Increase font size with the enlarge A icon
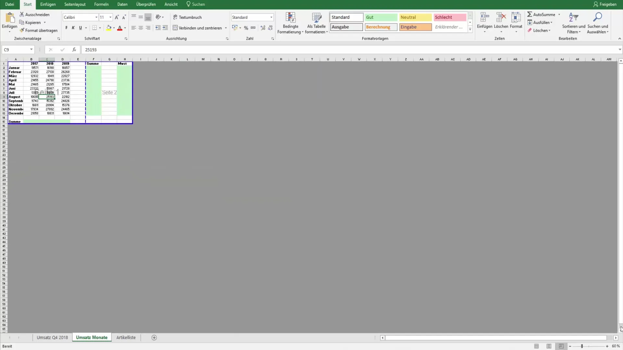 [117, 17]
